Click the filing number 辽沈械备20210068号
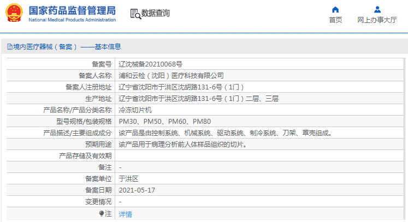The image size is (408, 222). [151, 64]
